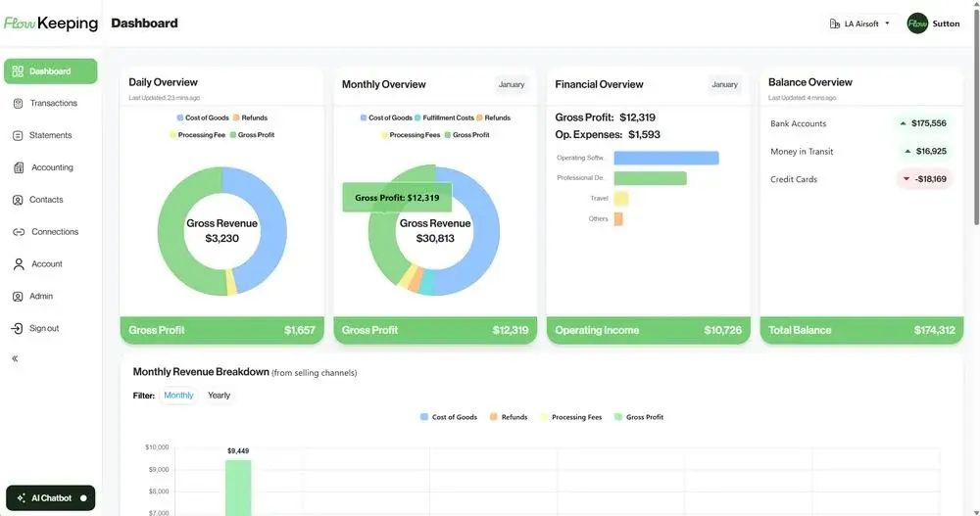Open the Account person icon
980x516 pixels.
(x=19, y=264)
